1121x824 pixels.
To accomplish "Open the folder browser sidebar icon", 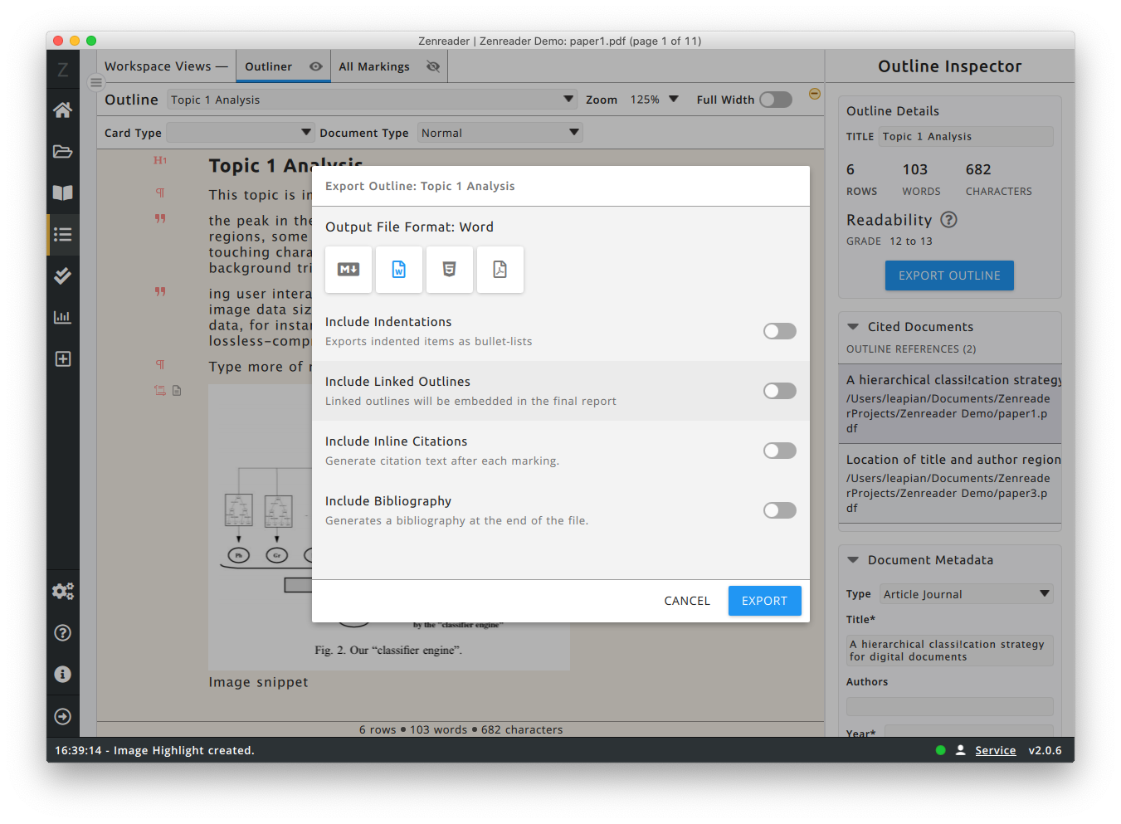I will pyautogui.click(x=62, y=151).
